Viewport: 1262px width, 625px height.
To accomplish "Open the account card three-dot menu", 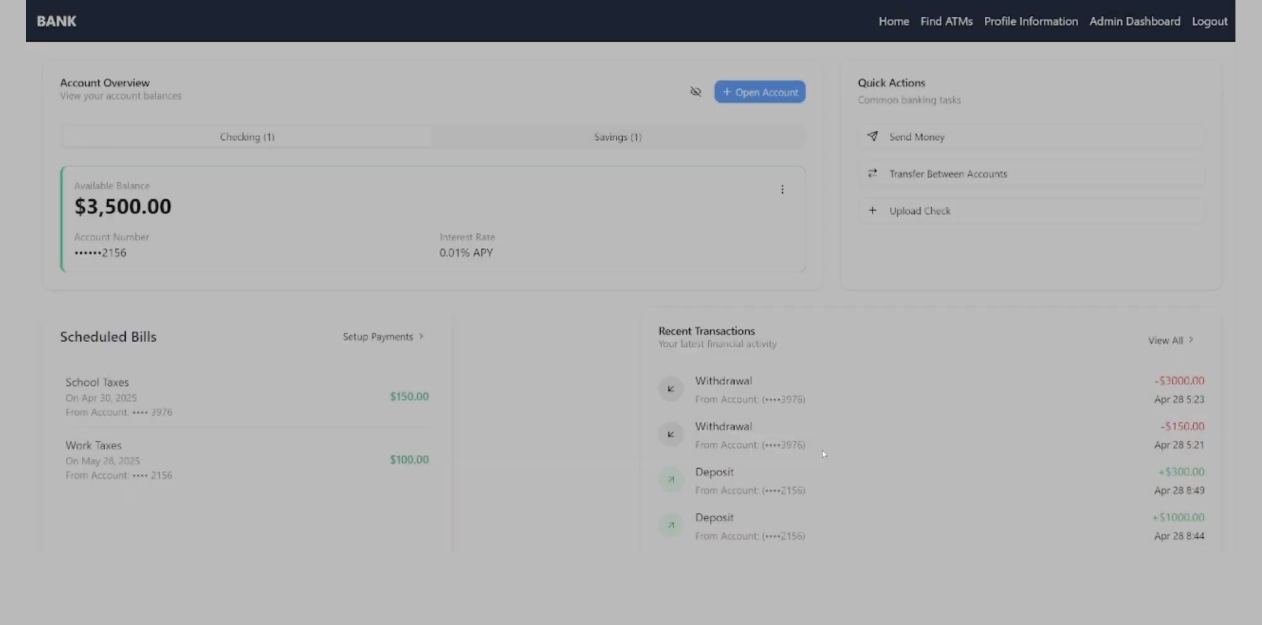I will 782,190.
